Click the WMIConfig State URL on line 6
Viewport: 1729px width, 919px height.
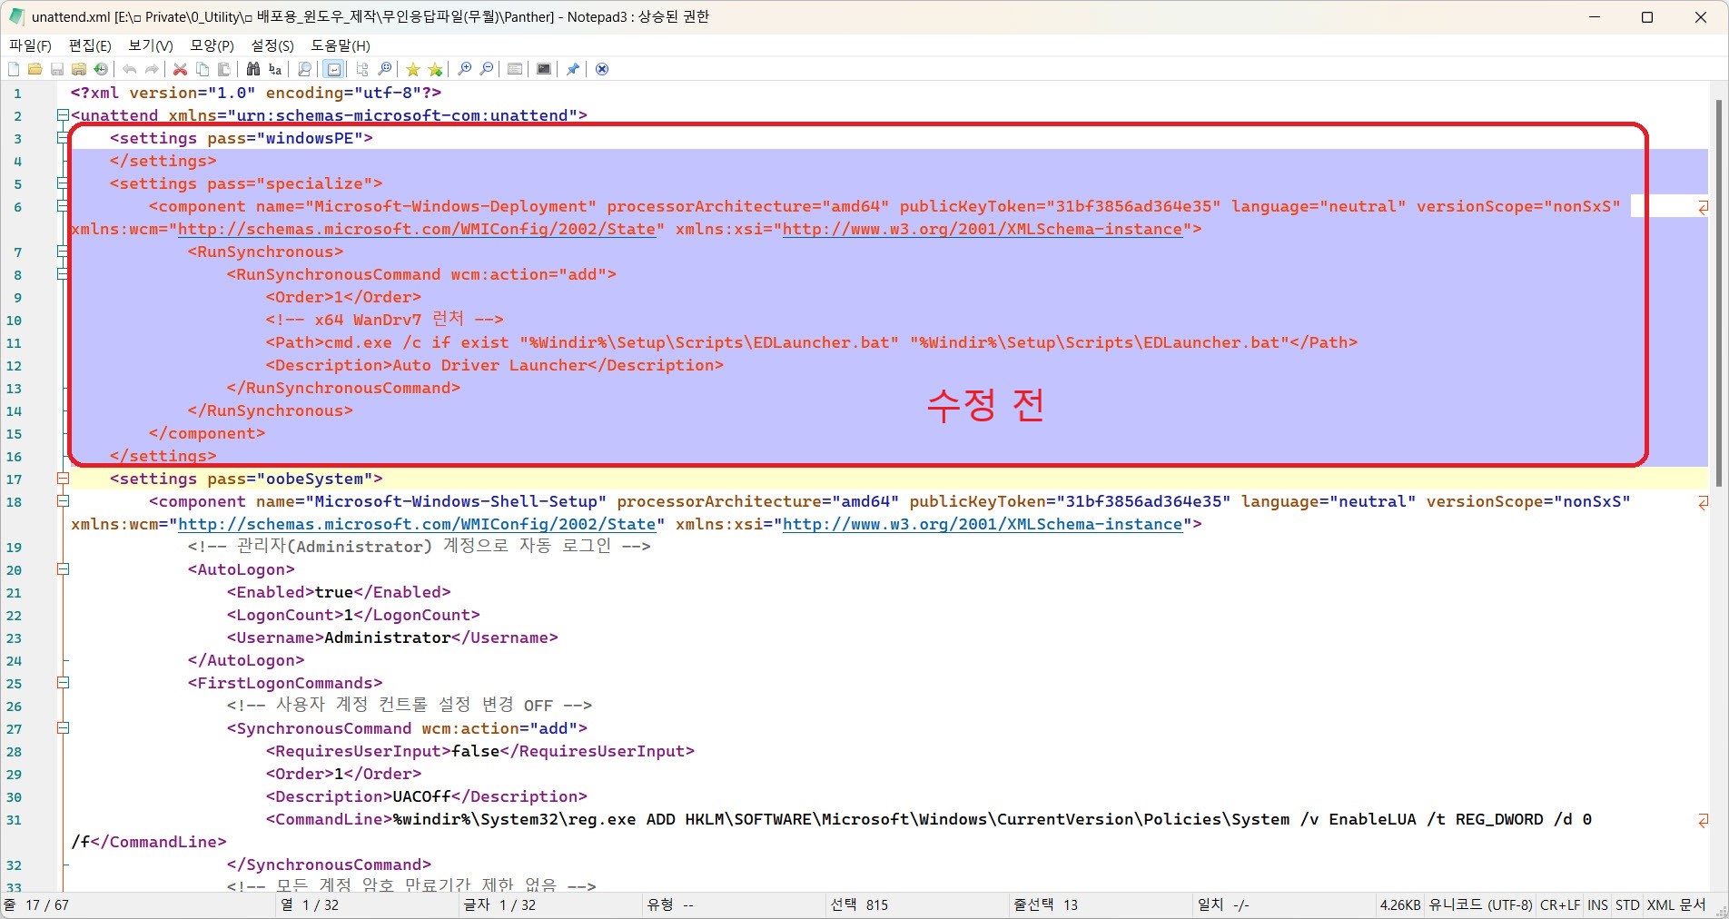[x=417, y=229]
